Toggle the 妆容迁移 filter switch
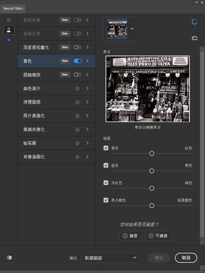The width and height of the screenshot is (205, 273). [78, 34]
